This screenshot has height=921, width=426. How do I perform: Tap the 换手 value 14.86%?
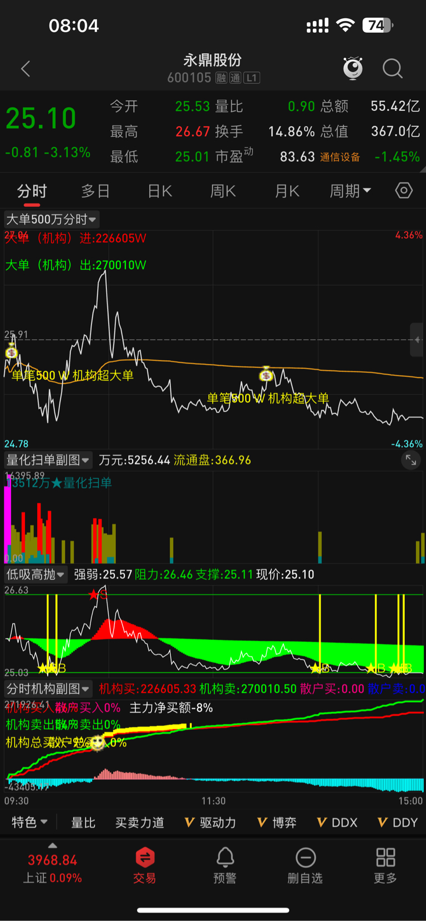pyautogui.click(x=292, y=131)
